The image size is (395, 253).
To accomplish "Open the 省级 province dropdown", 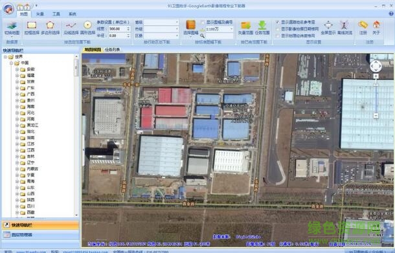I will pos(161,23).
